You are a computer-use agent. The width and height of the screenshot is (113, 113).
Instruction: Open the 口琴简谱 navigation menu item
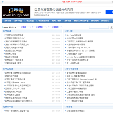[8, 21]
